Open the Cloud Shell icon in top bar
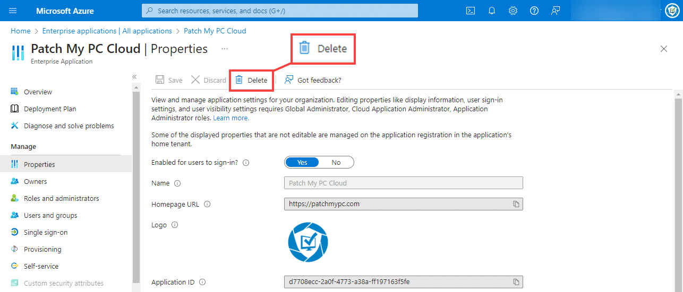 tap(470, 11)
